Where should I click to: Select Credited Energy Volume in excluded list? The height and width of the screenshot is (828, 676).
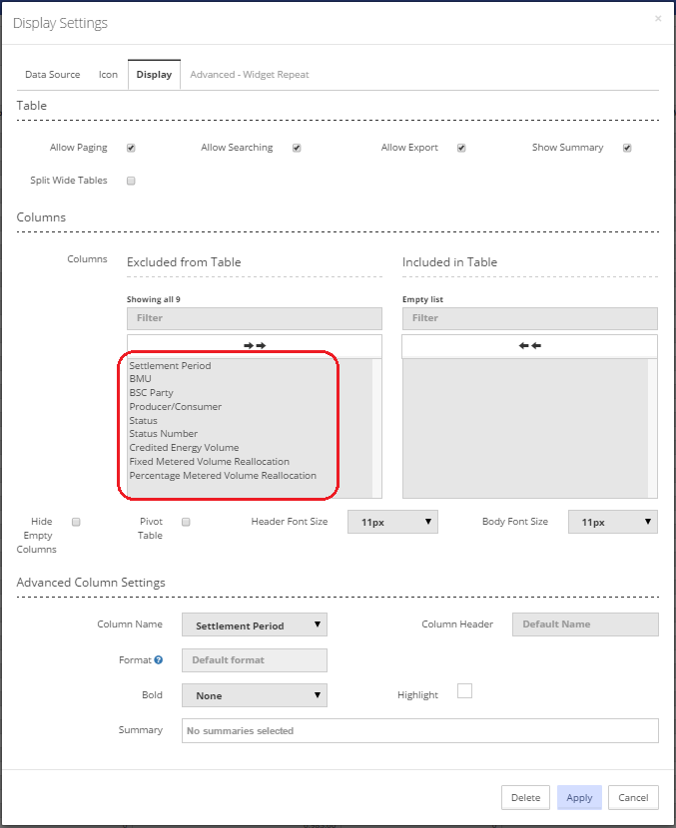pyautogui.click(x=184, y=447)
